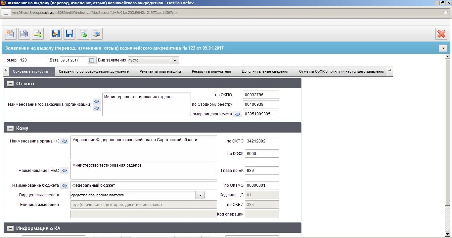Click the Федеральный бюджет field
This screenshot has height=238, width=452.
tap(144, 185)
